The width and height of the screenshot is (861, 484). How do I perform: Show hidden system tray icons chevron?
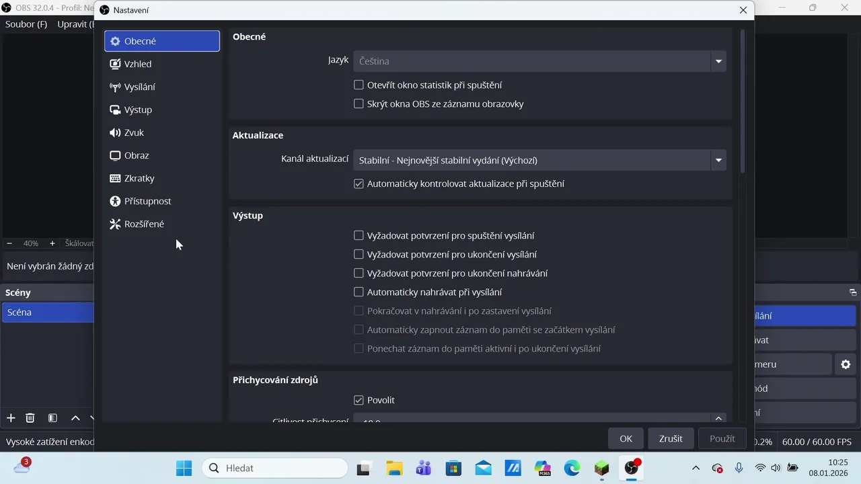[x=696, y=468]
